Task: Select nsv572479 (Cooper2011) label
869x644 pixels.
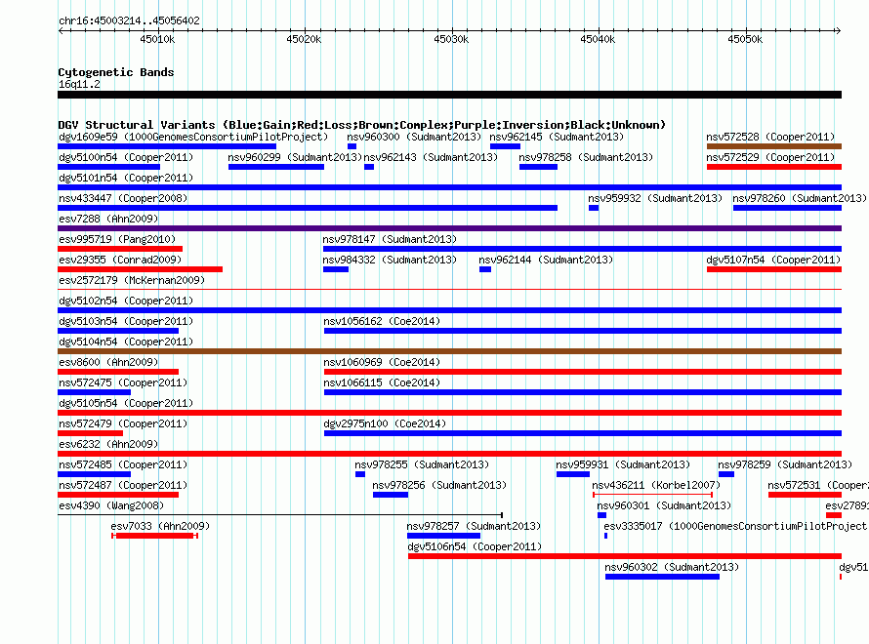Action: [x=123, y=423]
